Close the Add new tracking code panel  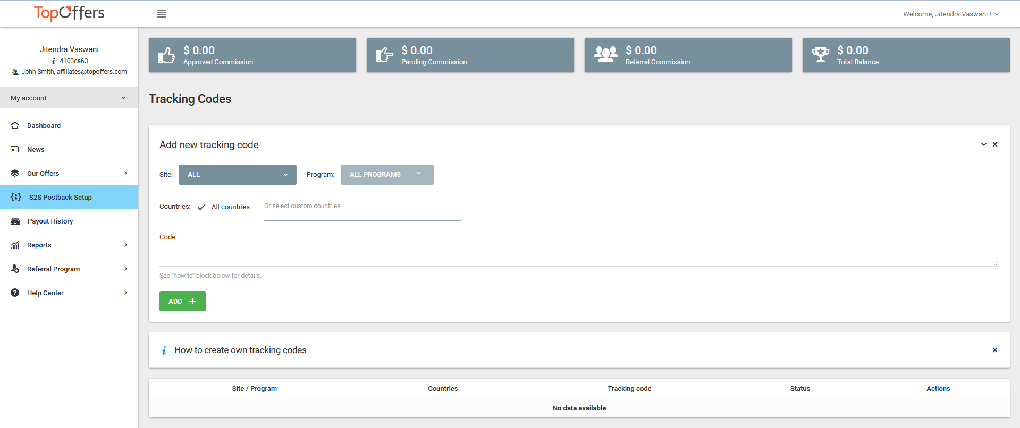[x=995, y=144]
